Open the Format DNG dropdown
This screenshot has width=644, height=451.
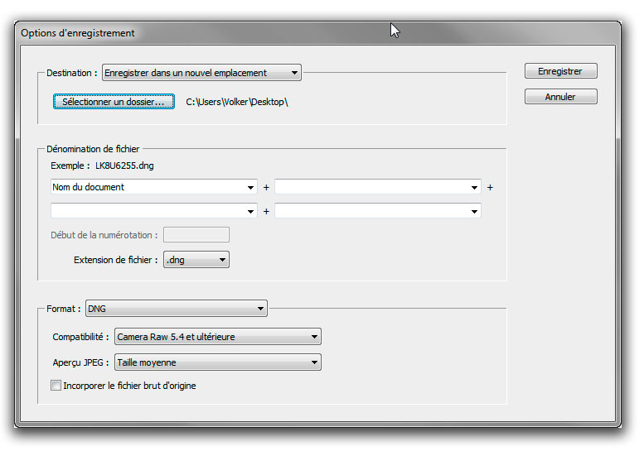[x=177, y=309]
